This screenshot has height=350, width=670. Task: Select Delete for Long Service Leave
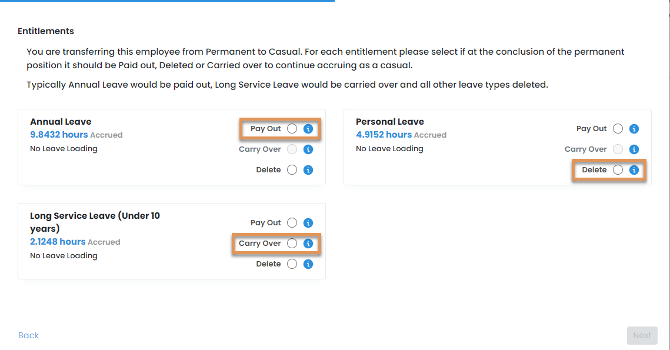tap(292, 264)
